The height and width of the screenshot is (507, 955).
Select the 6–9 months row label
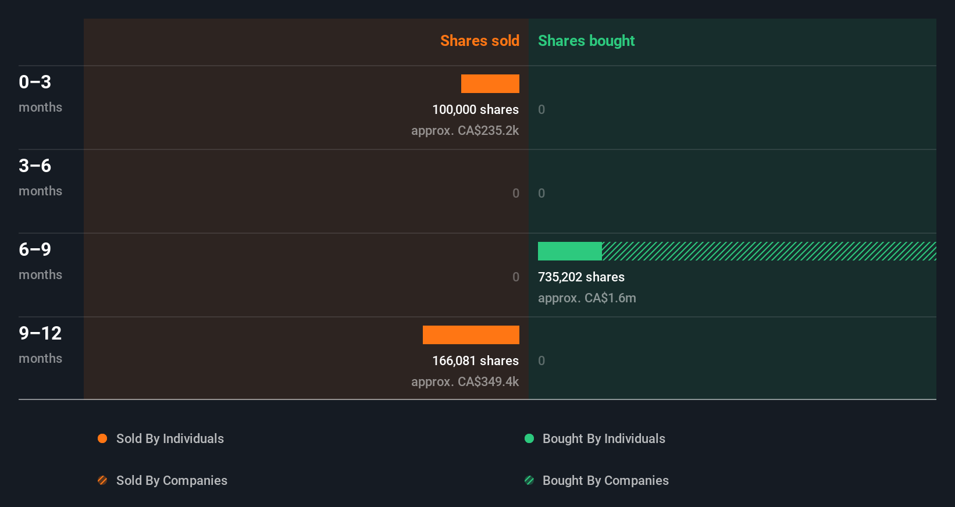(40, 260)
